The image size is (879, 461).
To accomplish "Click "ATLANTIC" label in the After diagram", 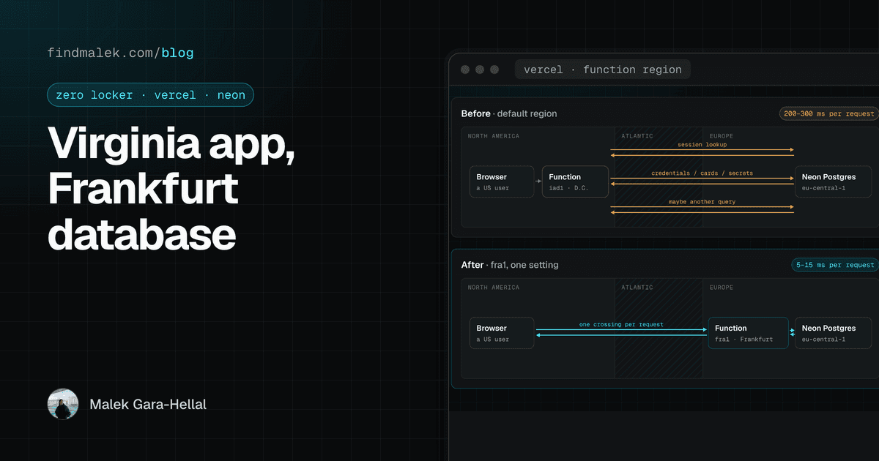I will (x=637, y=288).
